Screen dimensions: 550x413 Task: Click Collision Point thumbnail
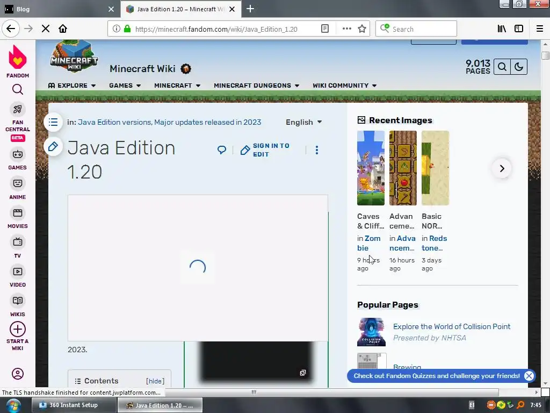372,332
